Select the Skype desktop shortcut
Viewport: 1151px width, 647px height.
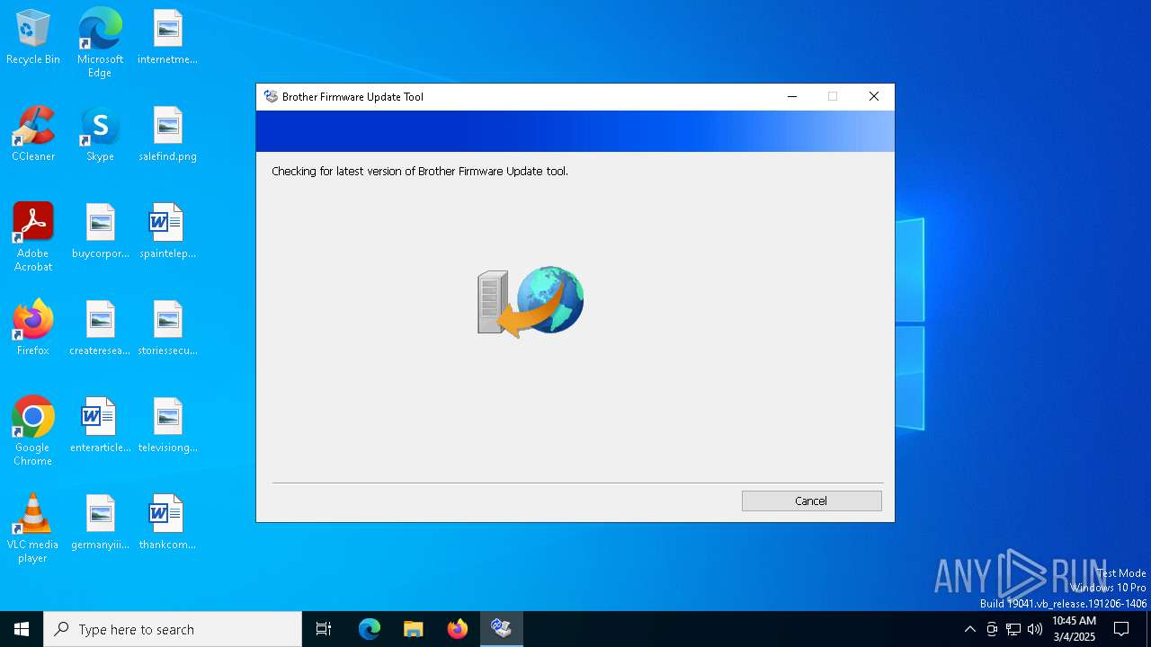(100, 135)
